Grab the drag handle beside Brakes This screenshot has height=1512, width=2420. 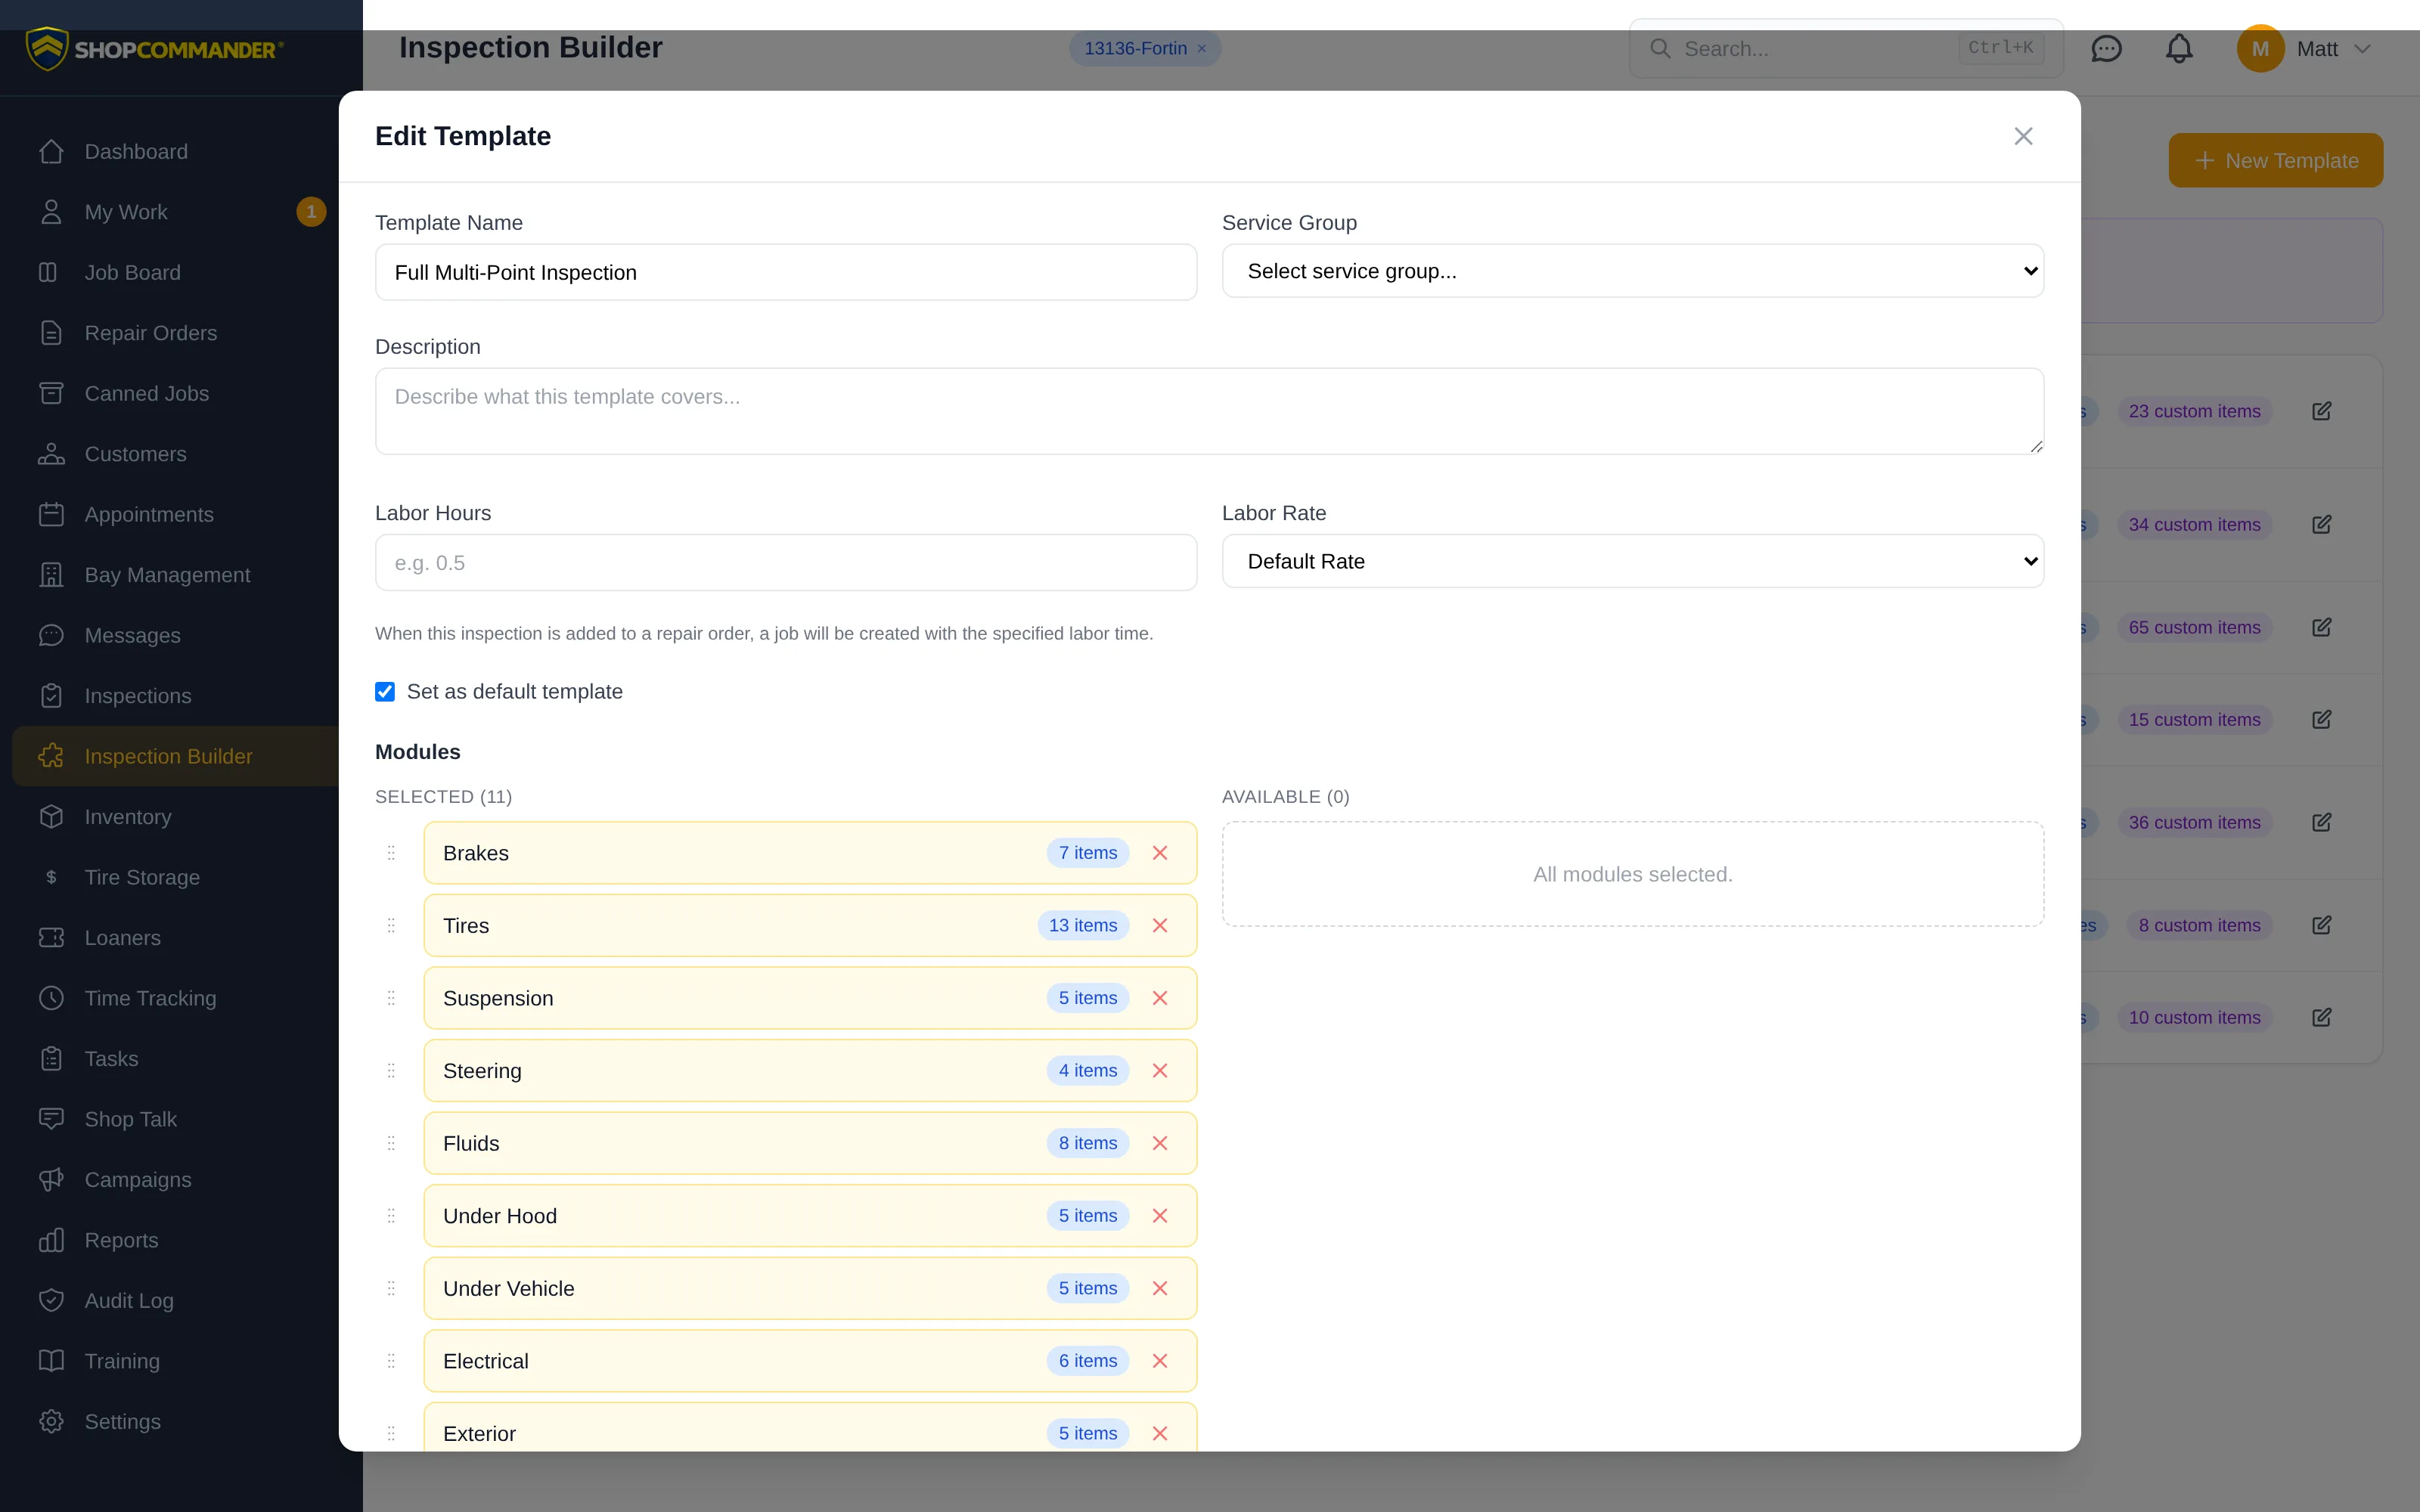pos(391,853)
